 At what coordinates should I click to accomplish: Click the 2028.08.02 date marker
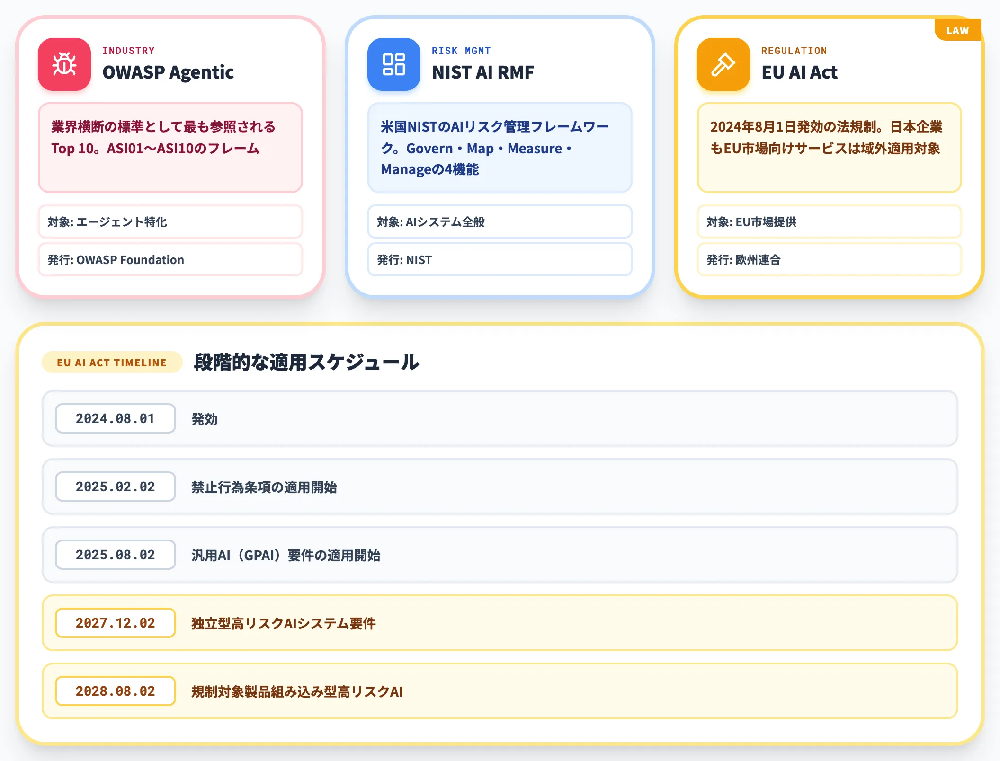116,691
